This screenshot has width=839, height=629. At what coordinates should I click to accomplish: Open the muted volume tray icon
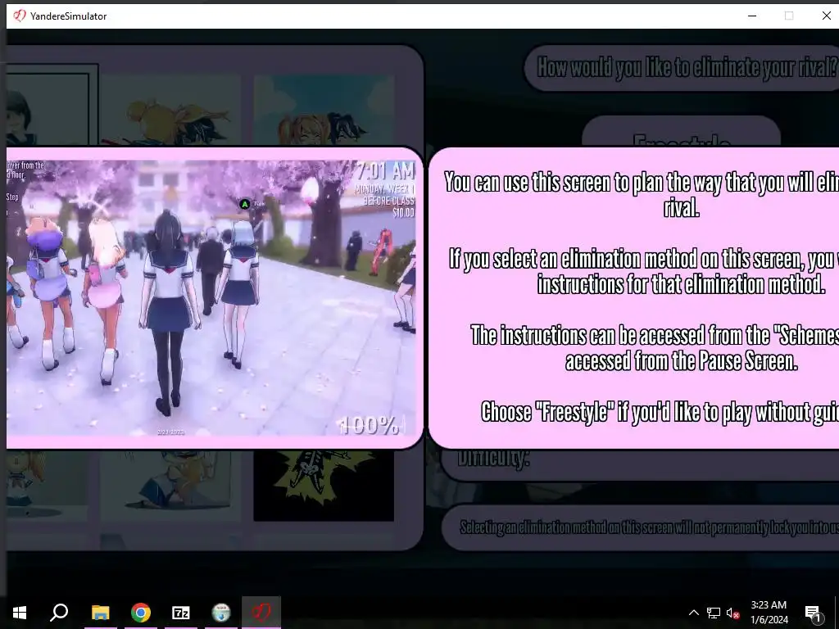(732, 613)
